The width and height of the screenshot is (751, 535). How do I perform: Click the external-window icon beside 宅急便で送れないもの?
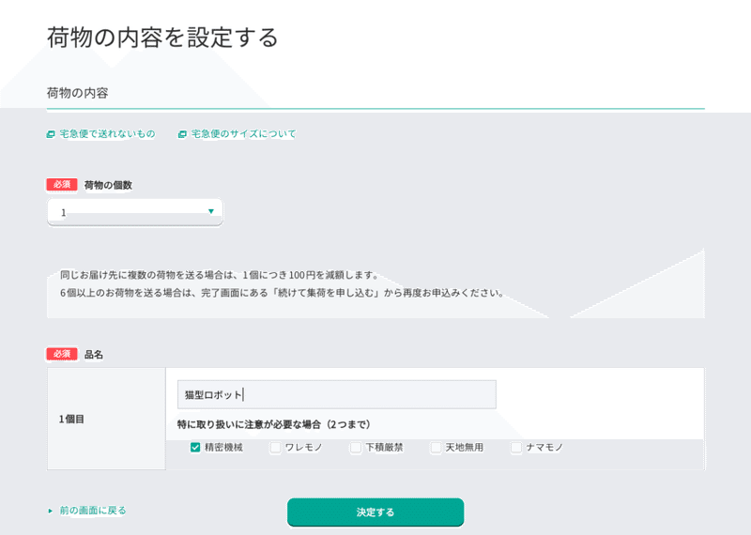click(51, 134)
